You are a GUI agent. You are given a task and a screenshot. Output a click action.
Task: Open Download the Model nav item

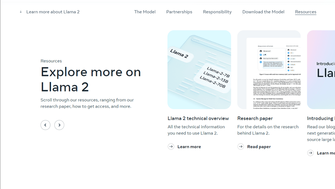click(263, 12)
